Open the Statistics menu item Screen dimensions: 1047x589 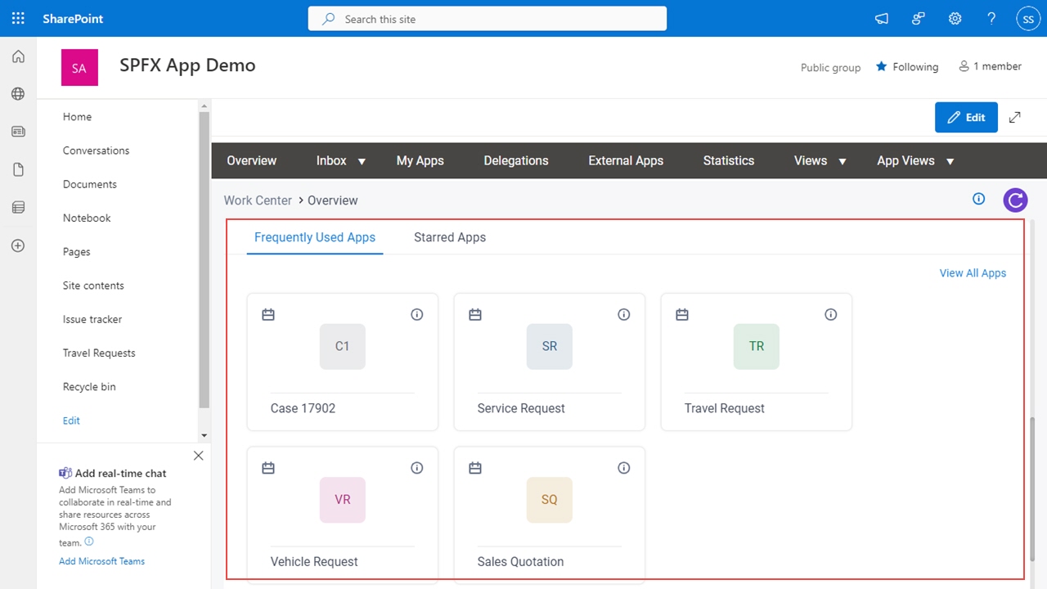pyautogui.click(x=729, y=160)
